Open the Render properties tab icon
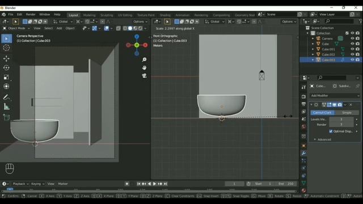The image size is (363, 204). point(303,96)
